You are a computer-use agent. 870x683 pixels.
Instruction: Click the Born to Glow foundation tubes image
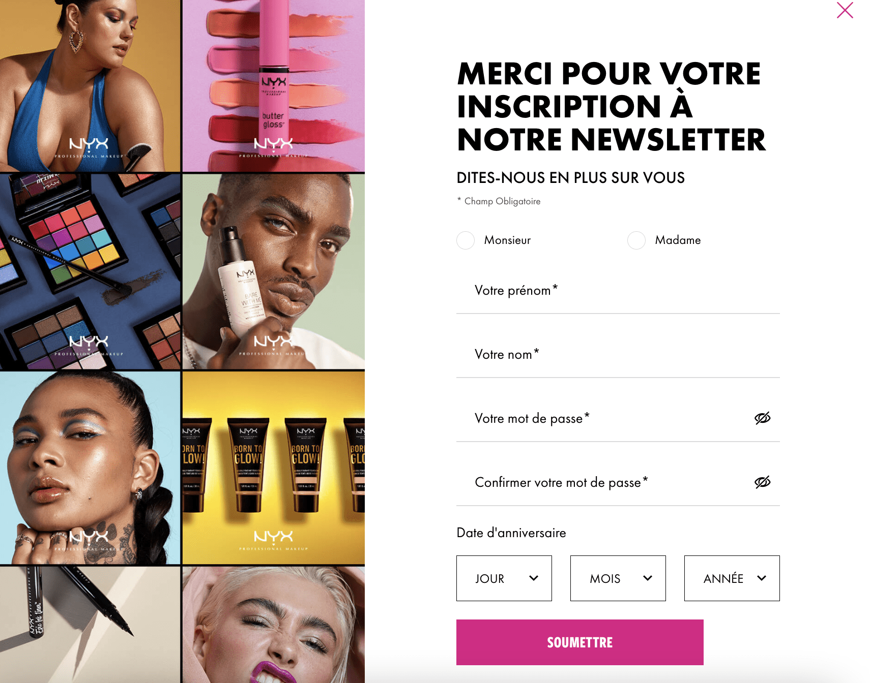[274, 468]
